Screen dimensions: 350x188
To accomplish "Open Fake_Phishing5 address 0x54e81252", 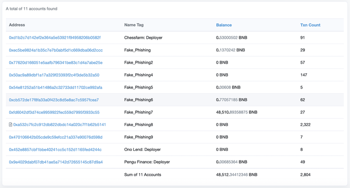I will pyautogui.click(x=56, y=88).
